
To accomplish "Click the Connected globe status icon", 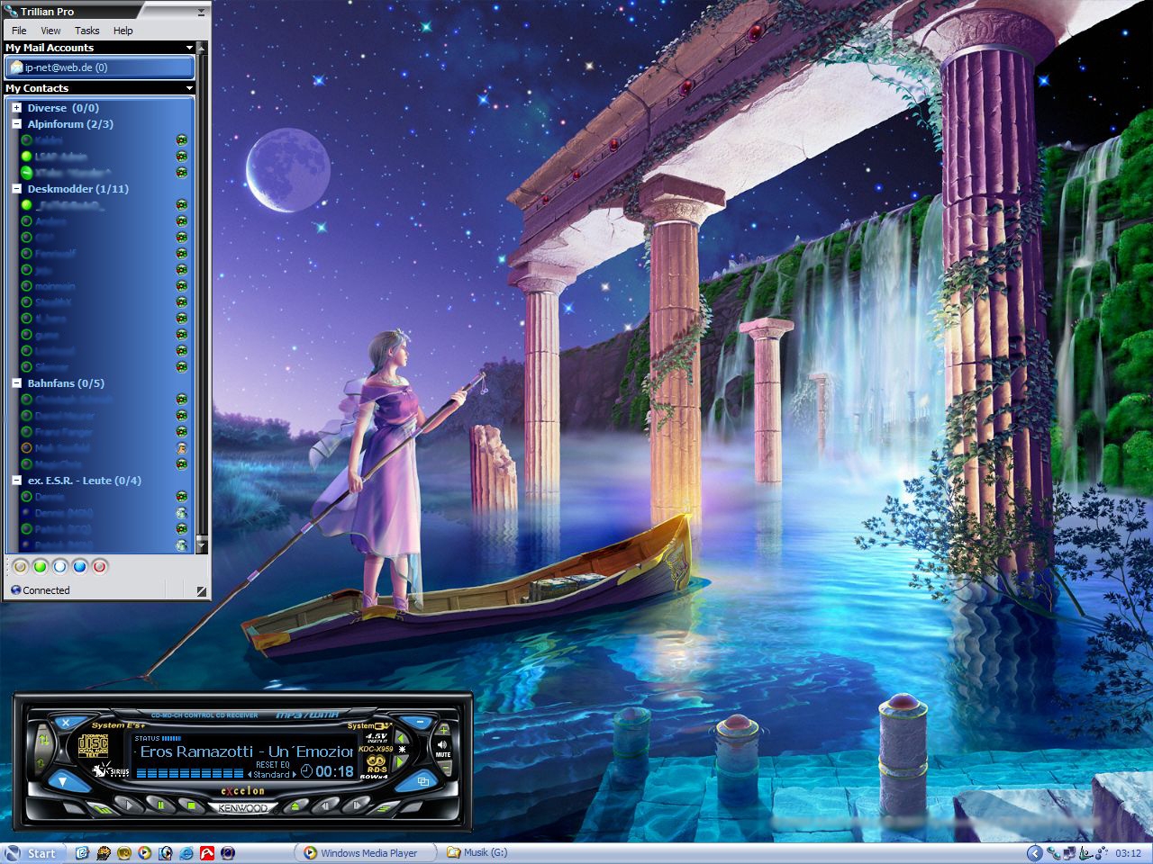I will click(15, 590).
